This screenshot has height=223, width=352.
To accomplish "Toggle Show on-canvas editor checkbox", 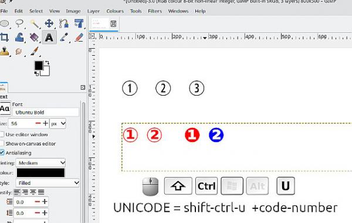I will point(2,143).
